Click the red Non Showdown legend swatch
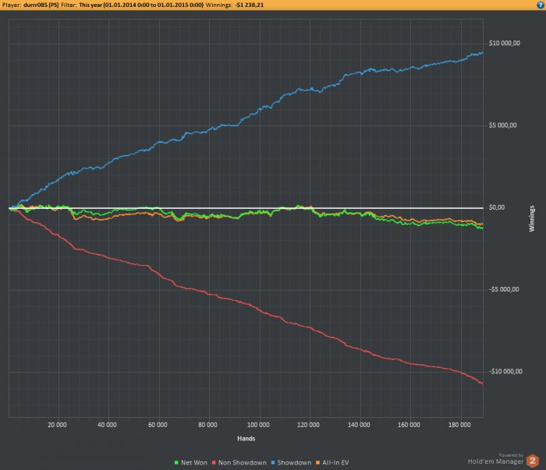 [x=214, y=463]
